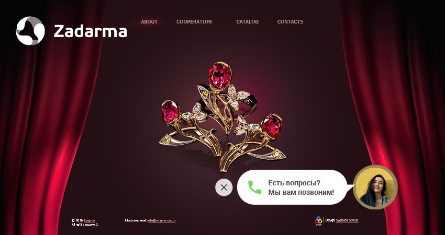This screenshot has height=235, width=445.
Task: Navigate to CONTACTS
Action: click(x=290, y=22)
